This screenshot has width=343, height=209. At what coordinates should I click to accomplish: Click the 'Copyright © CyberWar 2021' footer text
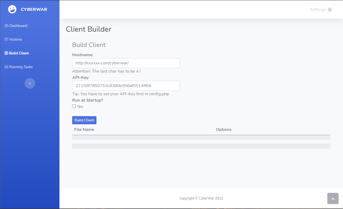(201, 198)
